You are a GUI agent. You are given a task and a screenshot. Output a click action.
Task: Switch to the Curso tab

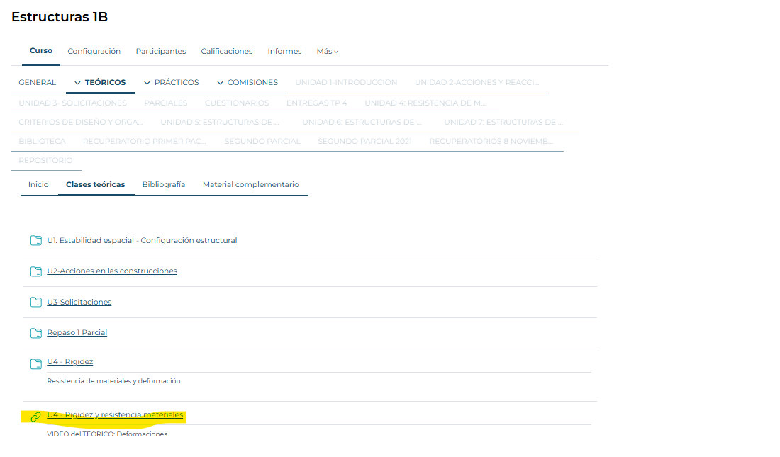[41, 51]
